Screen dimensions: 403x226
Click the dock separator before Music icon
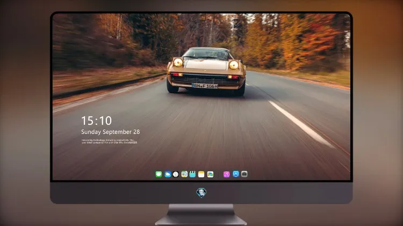coord(219,174)
